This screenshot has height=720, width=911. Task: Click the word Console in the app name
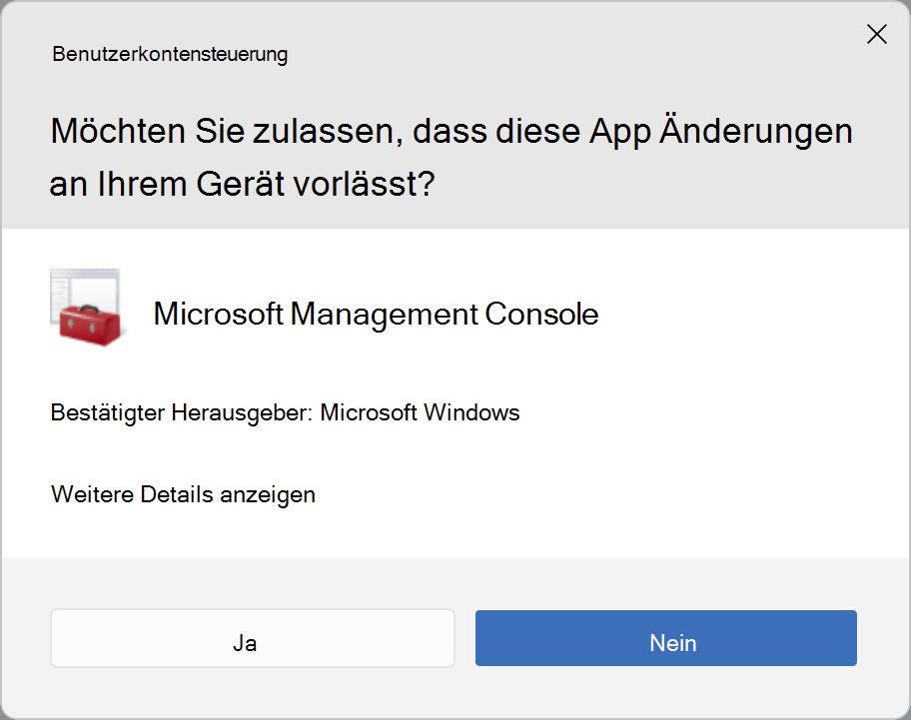(x=541, y=315)
